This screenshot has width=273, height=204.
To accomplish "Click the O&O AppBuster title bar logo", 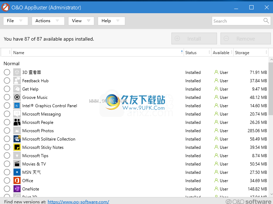I will pyautogui.click(x=6, y=8).
